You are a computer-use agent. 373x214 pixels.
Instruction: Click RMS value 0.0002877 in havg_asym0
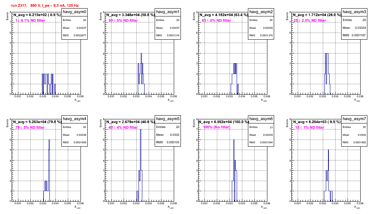tap(80, 36)
